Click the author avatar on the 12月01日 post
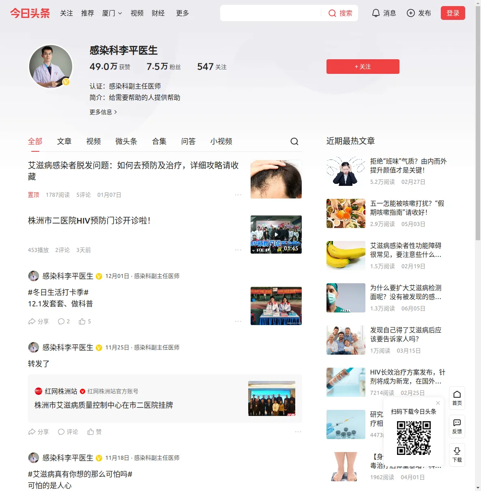Viewport: 481px width, 491px height. coord(33,276)
